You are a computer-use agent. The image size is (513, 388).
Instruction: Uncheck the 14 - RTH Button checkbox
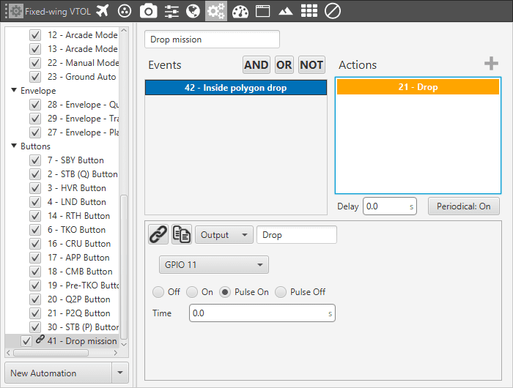(x=35, y=216)
